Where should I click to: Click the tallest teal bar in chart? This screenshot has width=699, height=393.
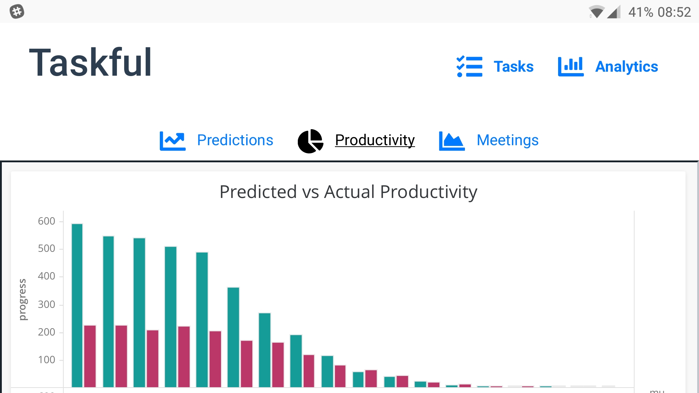coord(77,306)
